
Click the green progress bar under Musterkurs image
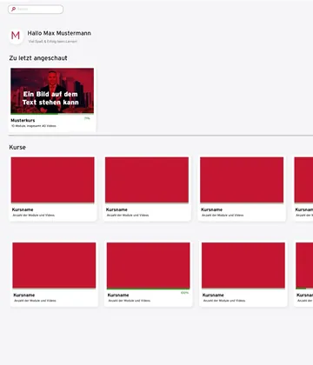(x=35, y=114)
